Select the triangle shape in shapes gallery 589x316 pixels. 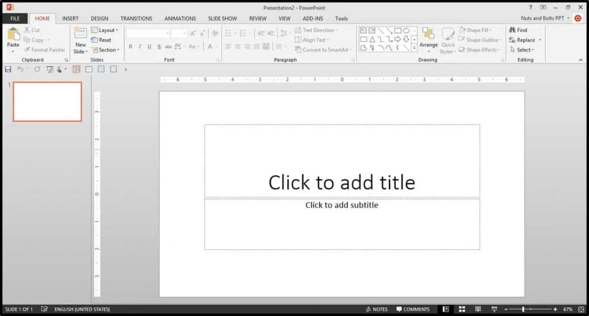(x=372, y=39)
